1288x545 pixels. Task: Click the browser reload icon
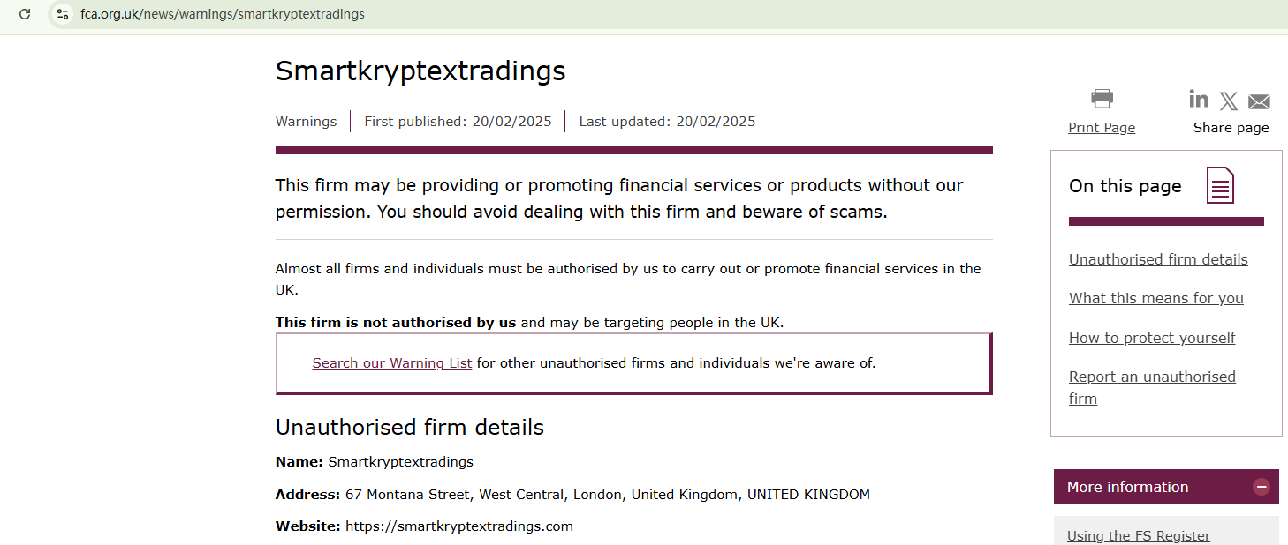tap(25, 14)
